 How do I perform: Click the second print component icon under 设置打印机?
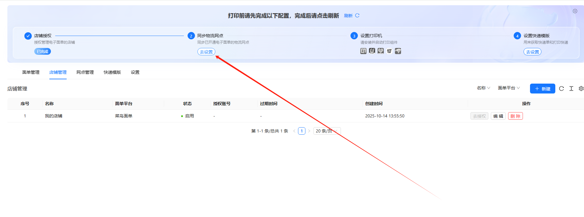372,51
